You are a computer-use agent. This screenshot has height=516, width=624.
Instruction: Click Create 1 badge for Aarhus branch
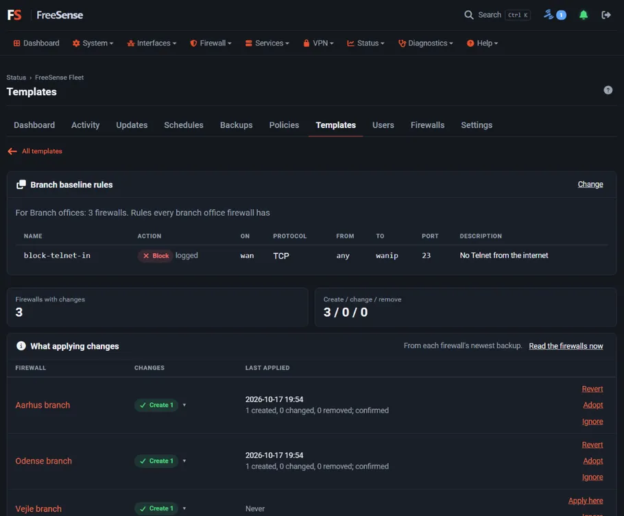156,405
